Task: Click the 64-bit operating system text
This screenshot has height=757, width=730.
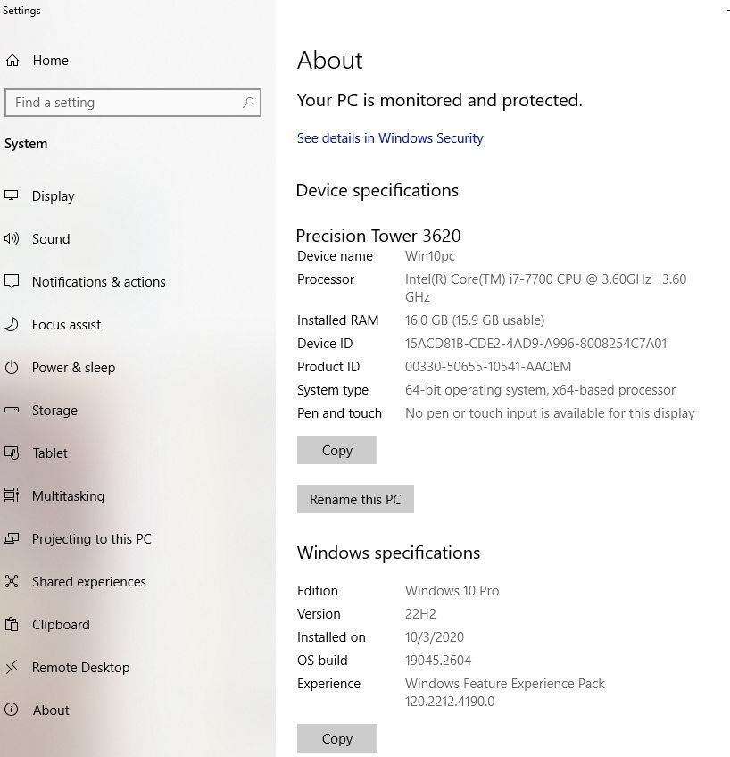Action: click(541, 390)
